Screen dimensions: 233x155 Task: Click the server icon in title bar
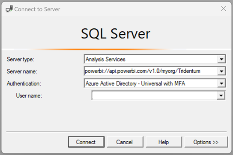[x=9, y=9]
